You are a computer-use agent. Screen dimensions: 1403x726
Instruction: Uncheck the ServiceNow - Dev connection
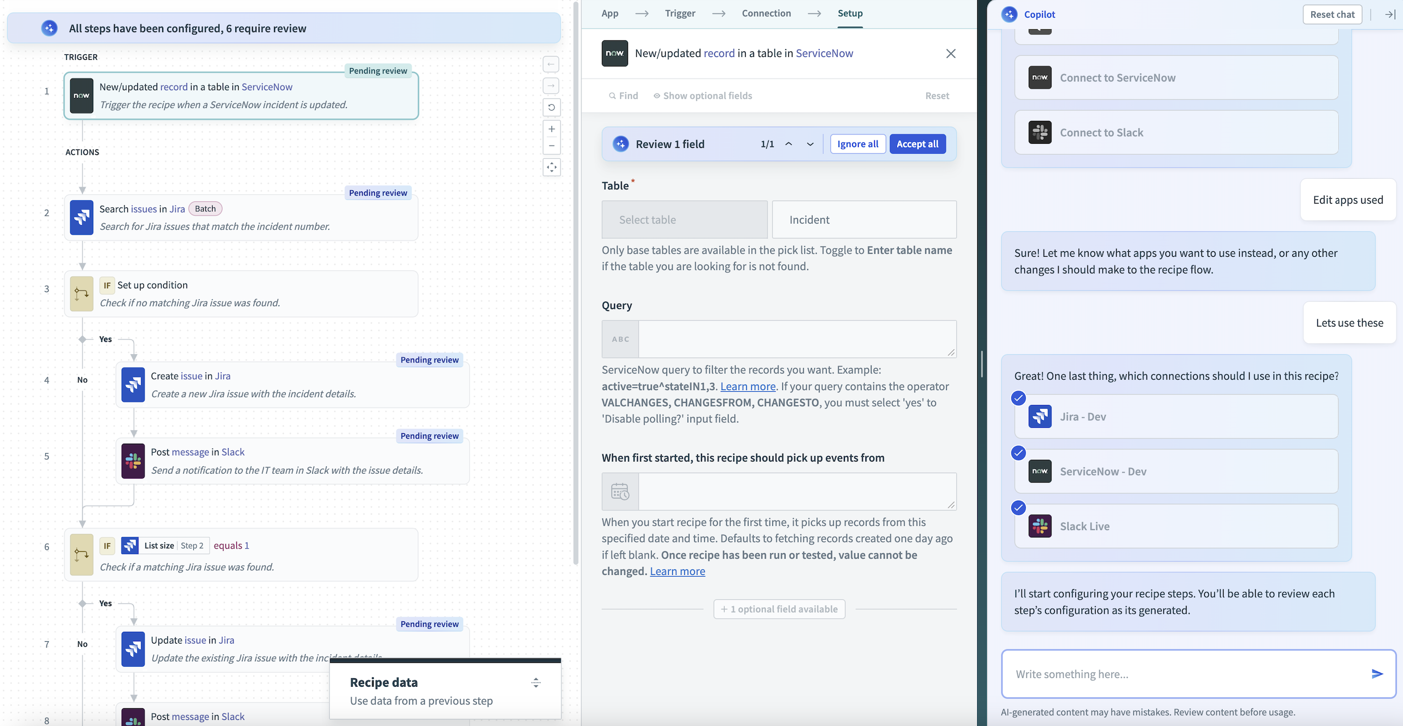(x=1018, y=453)
